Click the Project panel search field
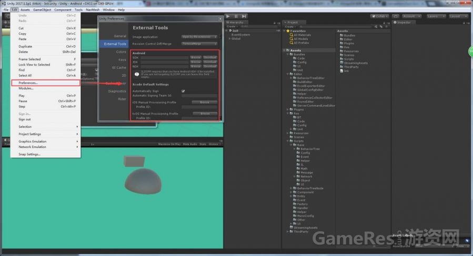 (335, 26)
